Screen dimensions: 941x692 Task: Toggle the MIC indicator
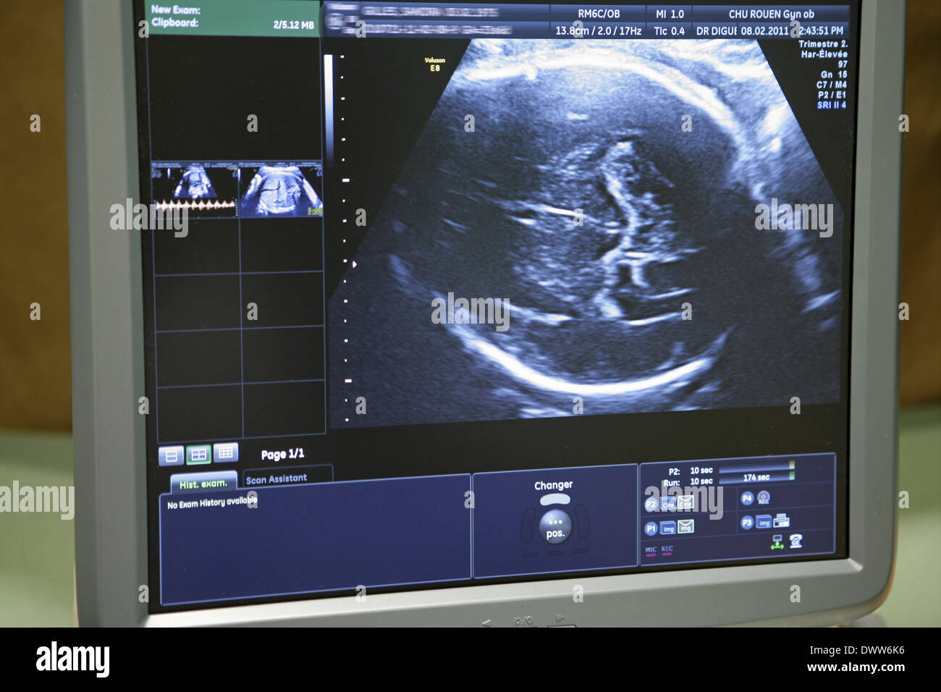pos(651,551)
